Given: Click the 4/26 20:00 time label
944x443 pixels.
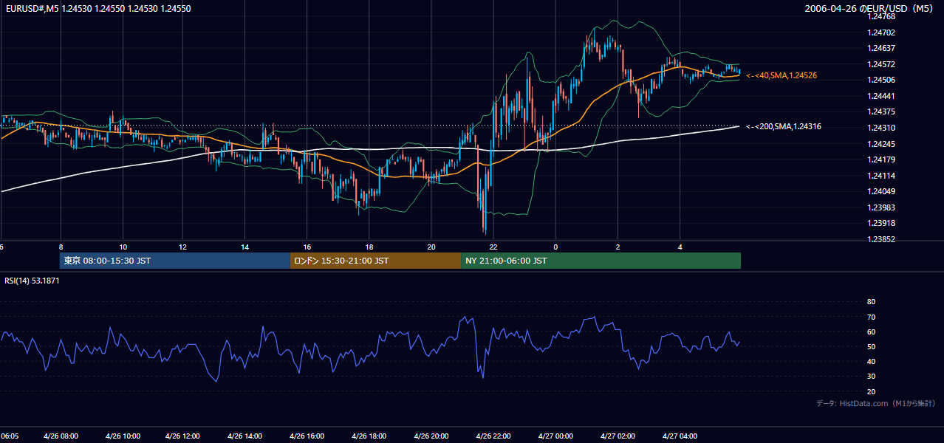Looking at the screenshot, I should tap(431, 436).
